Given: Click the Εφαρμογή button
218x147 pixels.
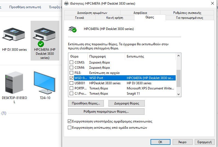Looking at the screenshot, I should [205, 142].
